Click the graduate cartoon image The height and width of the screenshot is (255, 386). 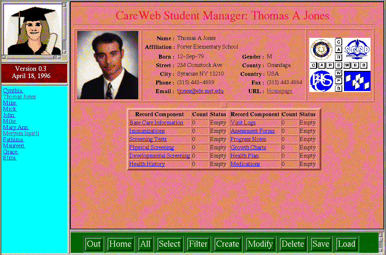(32, 29)
